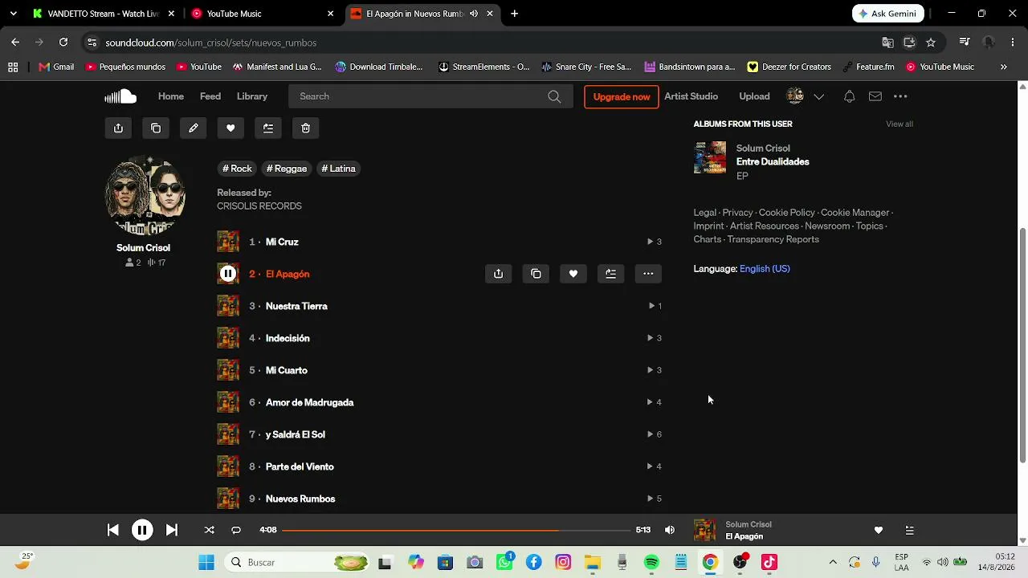The height and width of the screenshot is (578, 1028).
Task: Toggle like on the now-playing track
Action: tap(879, 530)
